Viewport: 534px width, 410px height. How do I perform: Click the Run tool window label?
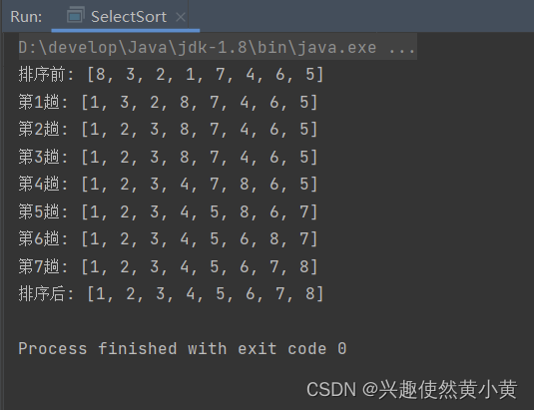click(x=26, y=17)
